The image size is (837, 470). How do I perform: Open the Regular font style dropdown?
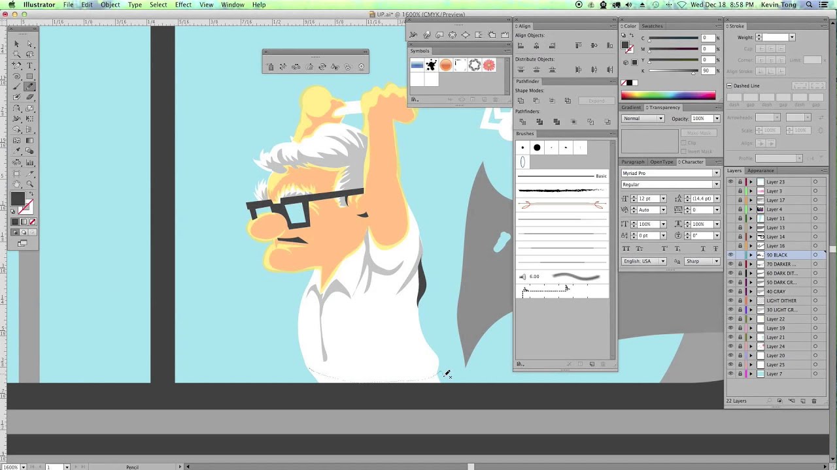(716, 185)
